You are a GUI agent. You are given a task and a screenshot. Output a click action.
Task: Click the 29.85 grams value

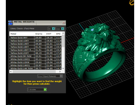click(38, 38)
